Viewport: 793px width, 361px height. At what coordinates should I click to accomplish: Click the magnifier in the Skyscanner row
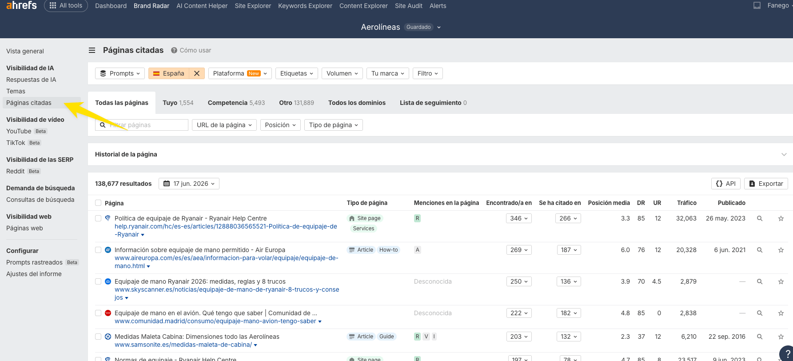coord(760,281)
